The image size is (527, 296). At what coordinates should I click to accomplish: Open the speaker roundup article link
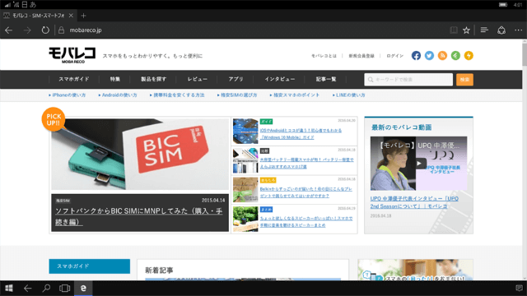(306, 221)
